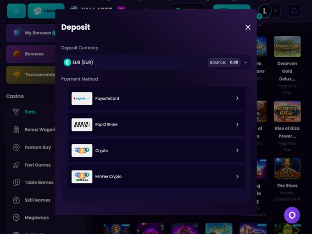The height and width of the screenshot is (234, 312).
Task: Open the user profile avatar dropdown
Action: (x=268, y=11)
